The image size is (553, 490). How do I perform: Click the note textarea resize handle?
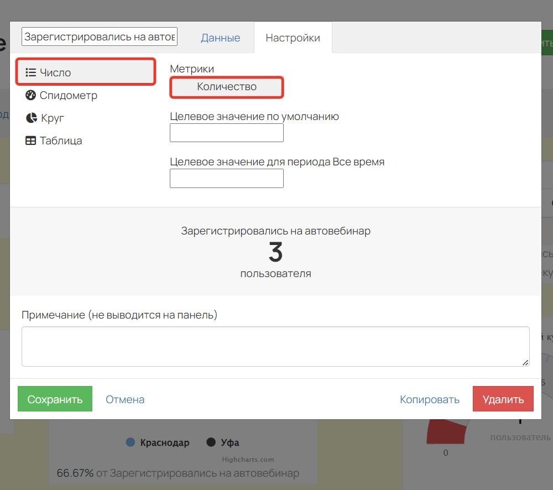tap(525, 362)
